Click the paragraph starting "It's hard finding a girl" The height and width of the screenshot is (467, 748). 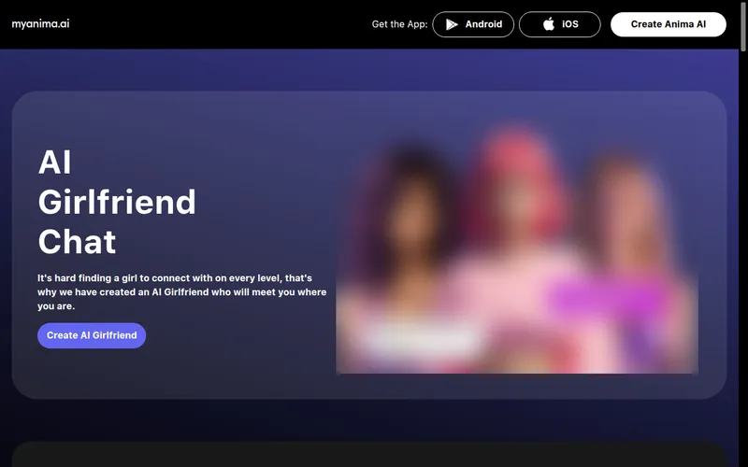pyautogui.click(x=181, y=292)
